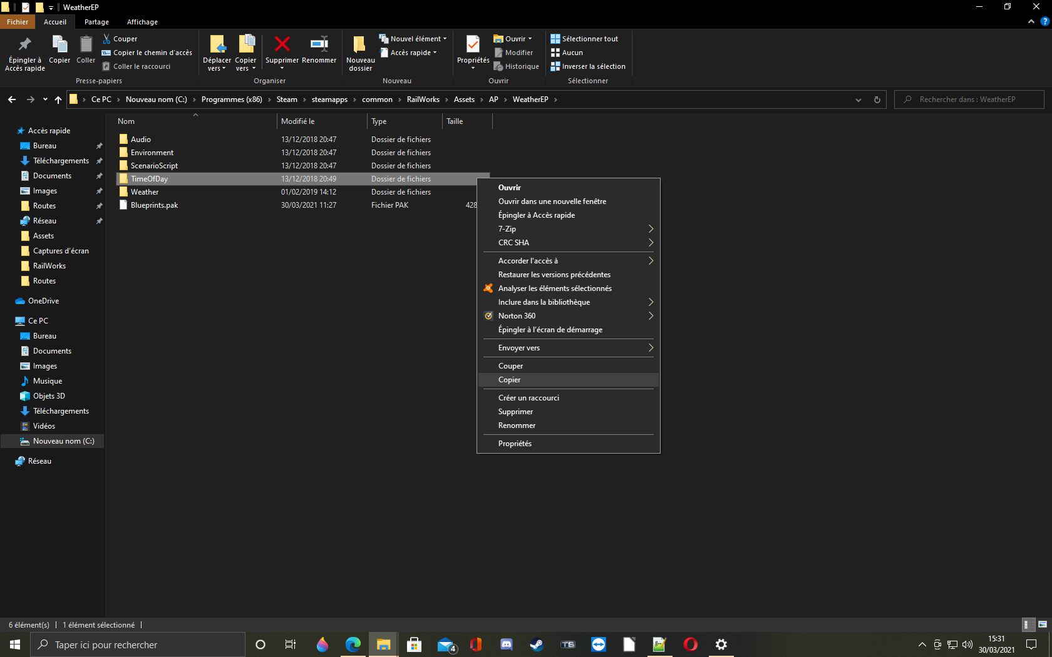Open Opera browser from the taskbar
This screenshot has height=657, width=1052.
coord(691,644)
